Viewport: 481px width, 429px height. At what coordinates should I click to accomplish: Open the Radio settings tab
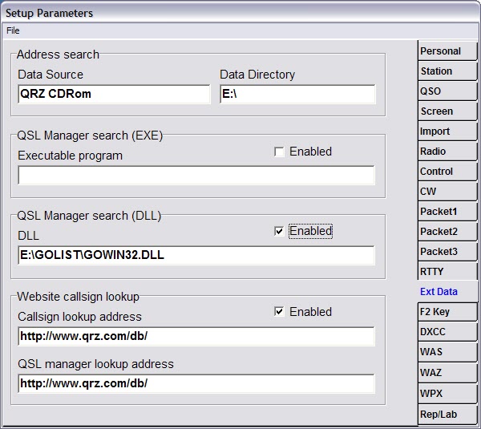coord(447,151)
